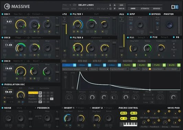The width and height of the screenshot is (183, 130).
Task: Open the Select env. preset dropdown
Action: pyautogui.click(x=75, y=69)
